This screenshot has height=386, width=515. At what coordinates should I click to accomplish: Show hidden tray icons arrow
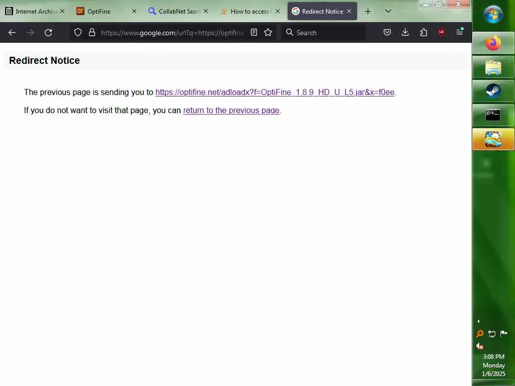478,321
